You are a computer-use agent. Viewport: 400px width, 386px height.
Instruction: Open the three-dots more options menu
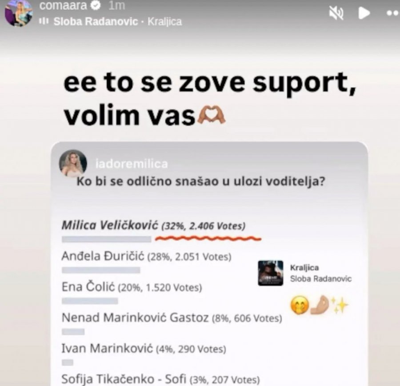pos(392,13)
